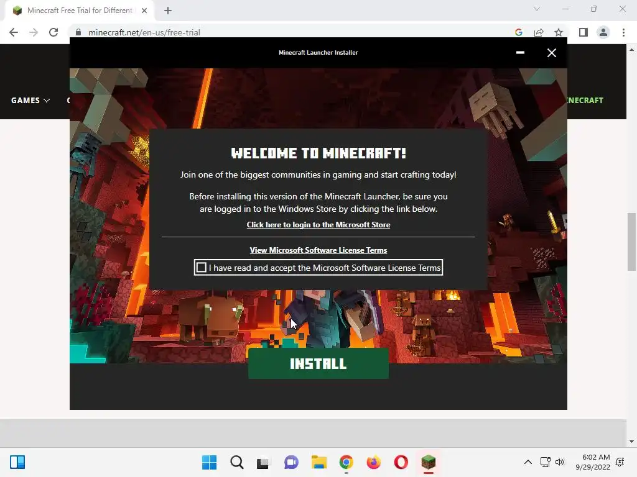View Microsoft Software License Terms link
This screenshot has height=477, width=637.
pos(318,250)
